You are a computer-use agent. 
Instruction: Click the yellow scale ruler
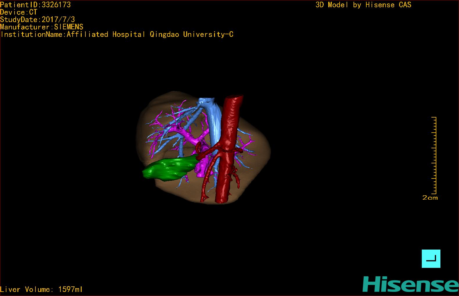pos(434,155)
